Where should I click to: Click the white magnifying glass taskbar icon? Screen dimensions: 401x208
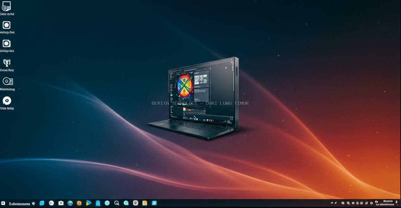tap(116, 203)
